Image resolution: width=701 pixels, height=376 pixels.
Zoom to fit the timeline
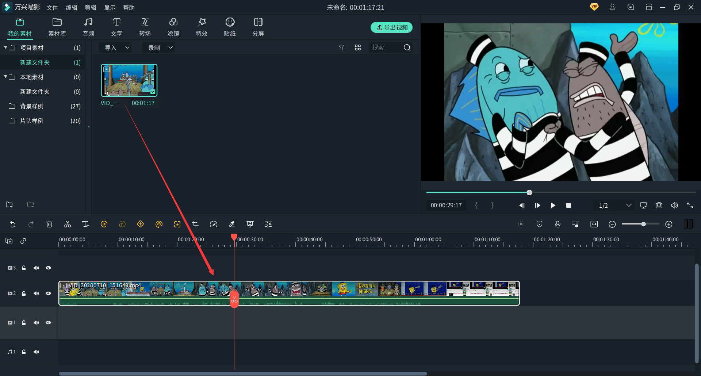click(594, 224)
